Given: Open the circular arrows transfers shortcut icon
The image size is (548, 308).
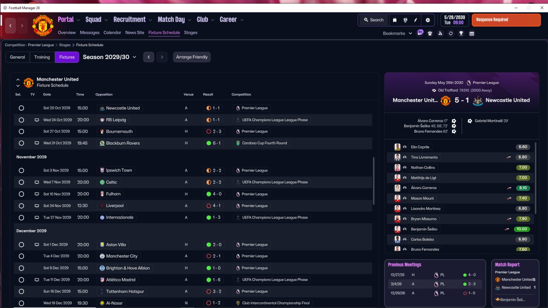Looking at the screenshot, I should click(x=451, y=33).
